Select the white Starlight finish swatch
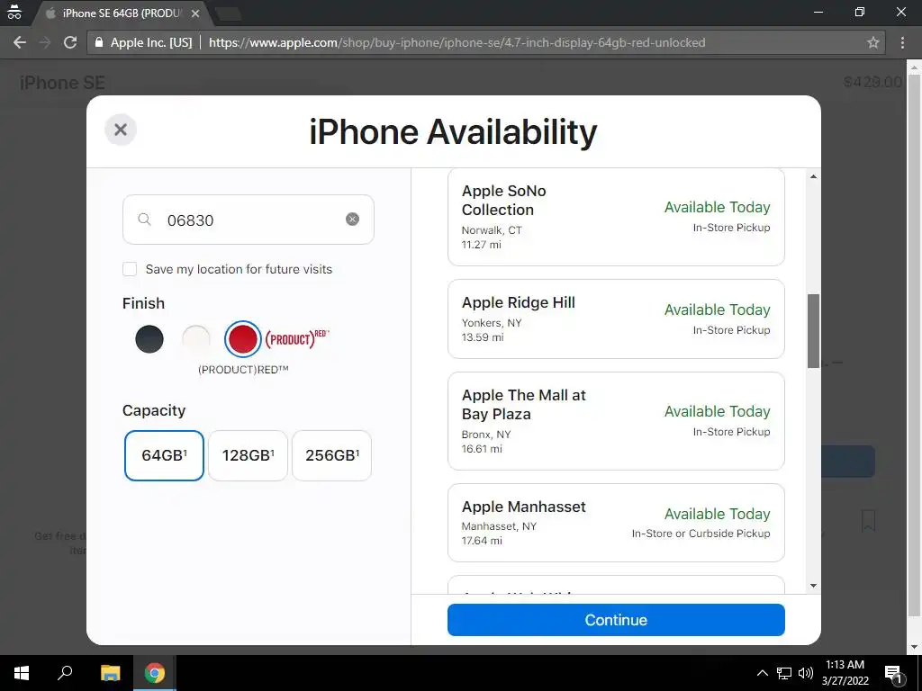Screen dimensions: 922x691 tap(195, 339)
